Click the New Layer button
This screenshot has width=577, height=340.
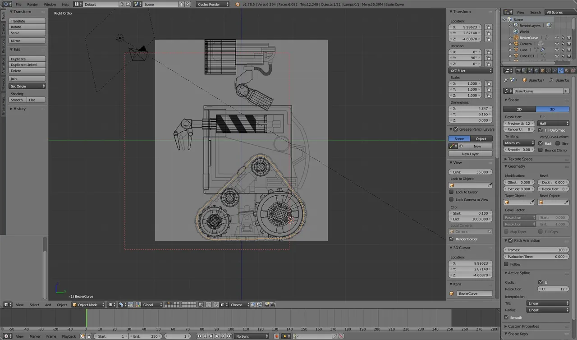point(470,154)
